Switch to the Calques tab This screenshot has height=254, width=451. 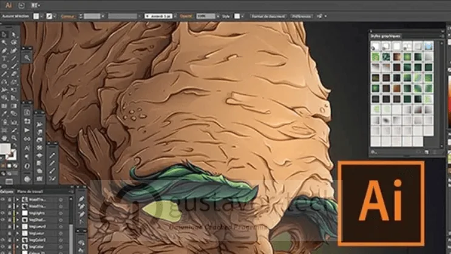pyautogui.click(x=6, y=191)
